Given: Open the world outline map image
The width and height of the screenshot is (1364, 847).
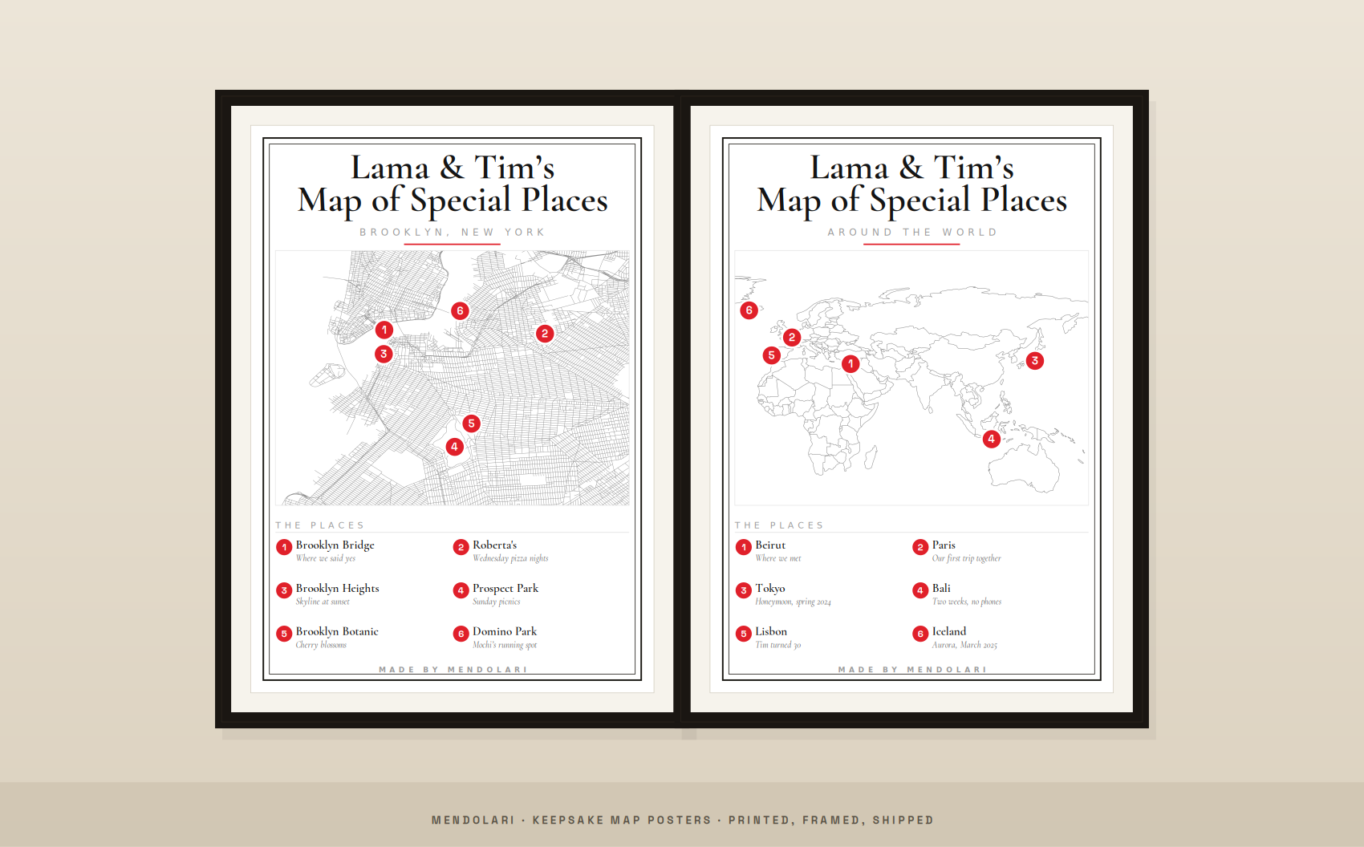Looking at the screenshot, I should coord(911,378).
